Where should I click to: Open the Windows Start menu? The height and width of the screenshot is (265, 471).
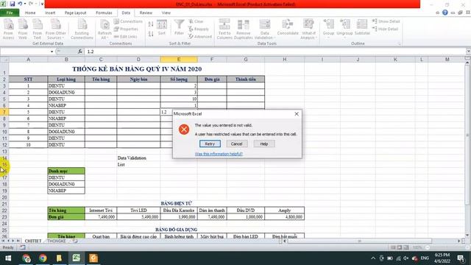pos(8,258)
